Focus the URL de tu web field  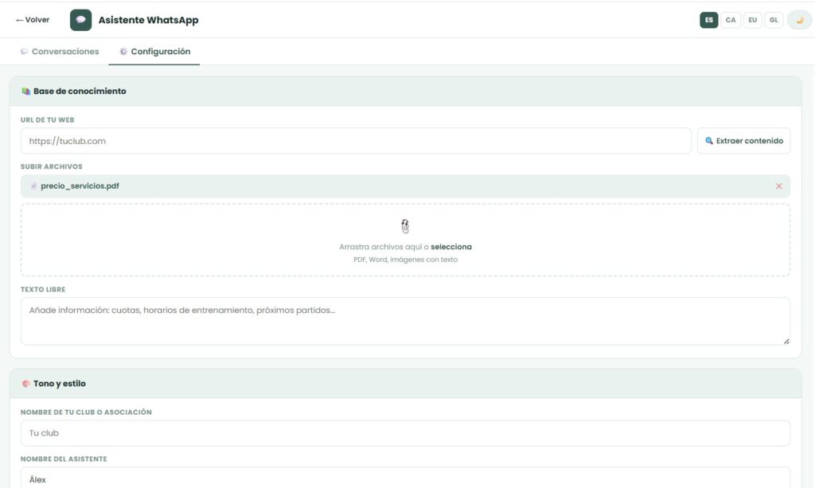[356, 141]
